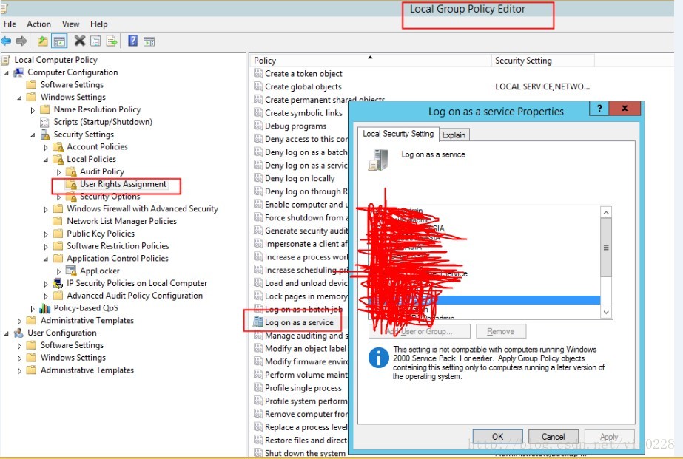Click the Security Settings node icon

point(45,135)
